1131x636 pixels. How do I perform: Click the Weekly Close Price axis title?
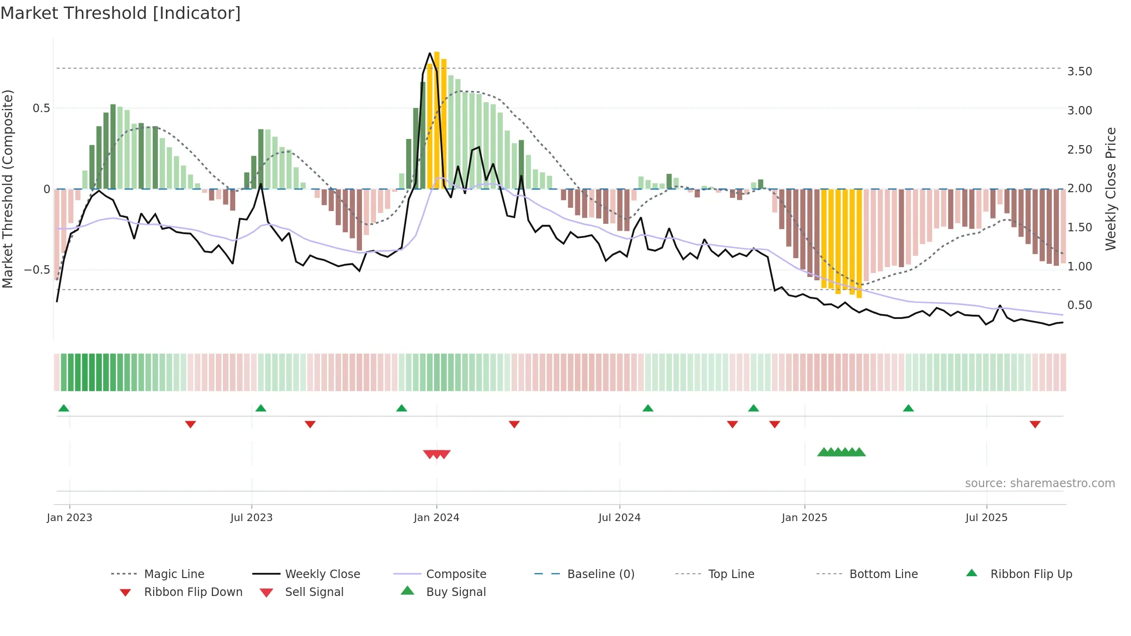[x=1111, y=188]
